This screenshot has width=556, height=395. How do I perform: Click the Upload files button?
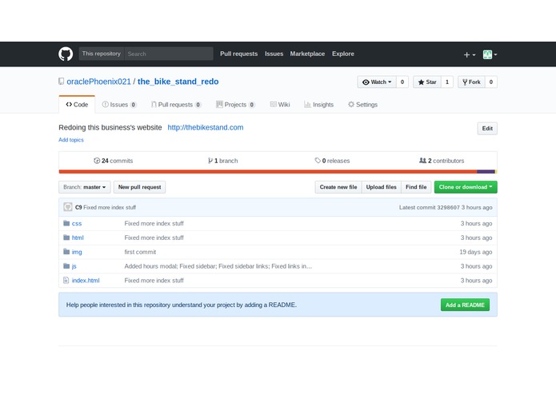381,187
